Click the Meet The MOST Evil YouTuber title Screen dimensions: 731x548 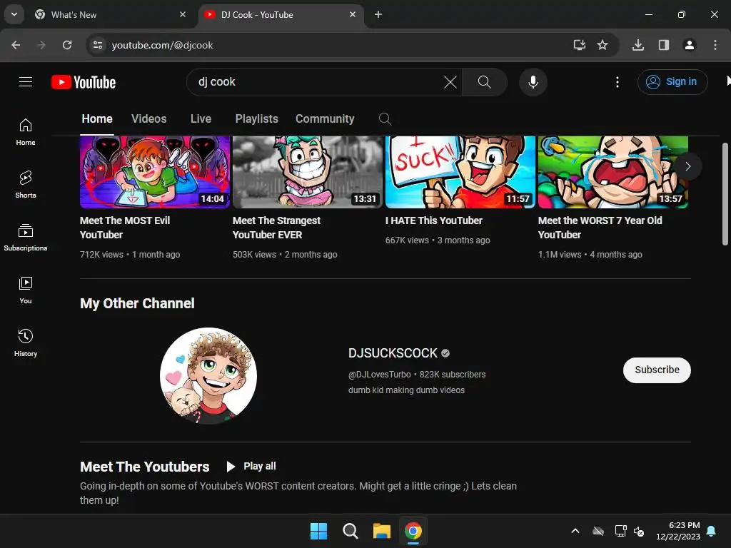click(125, 228)
